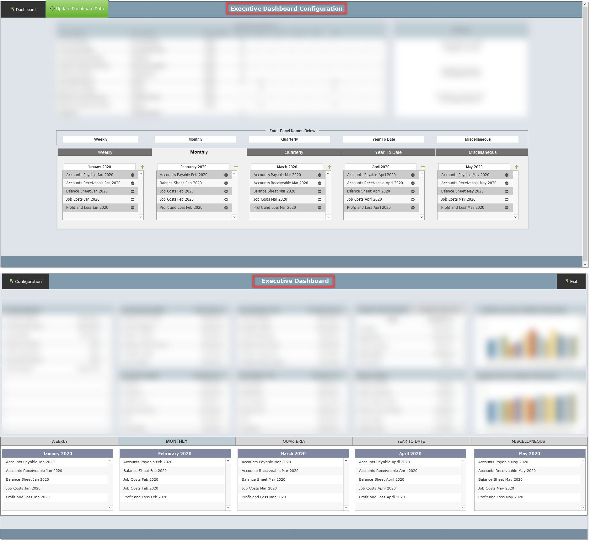Add item to March 2020 panel with plus

point(330,167)
